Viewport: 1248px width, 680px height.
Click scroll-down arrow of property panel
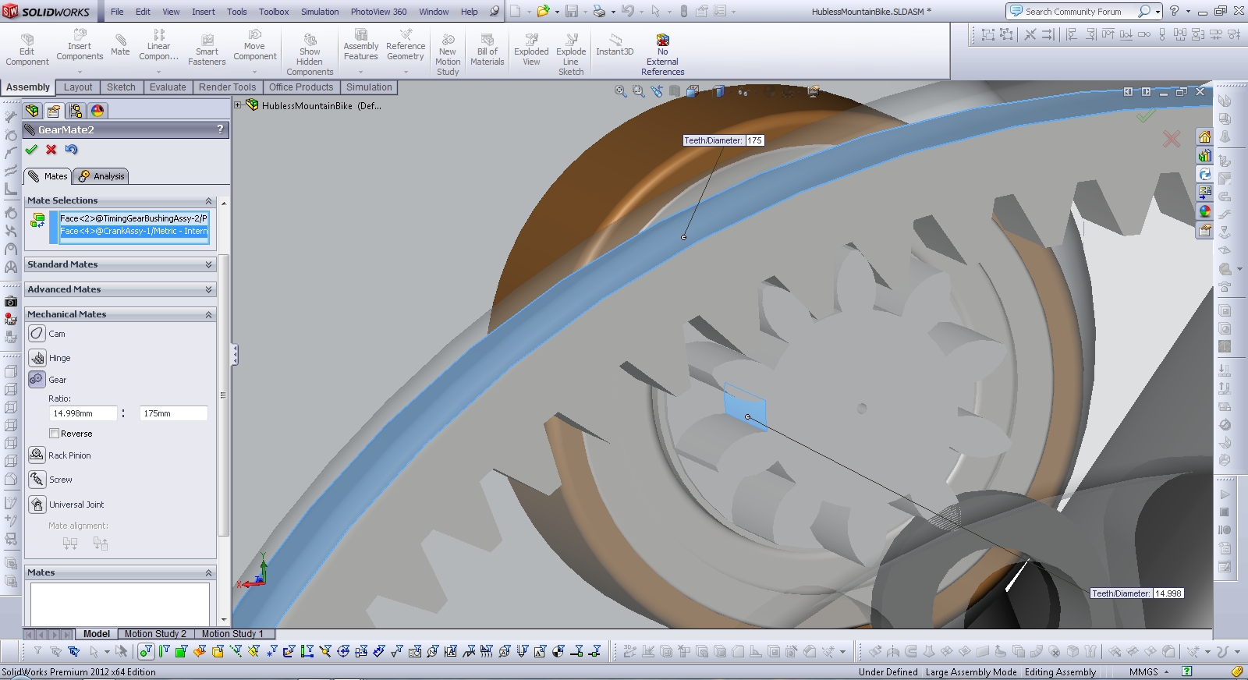pyautogui.click(x=224, y=621)
